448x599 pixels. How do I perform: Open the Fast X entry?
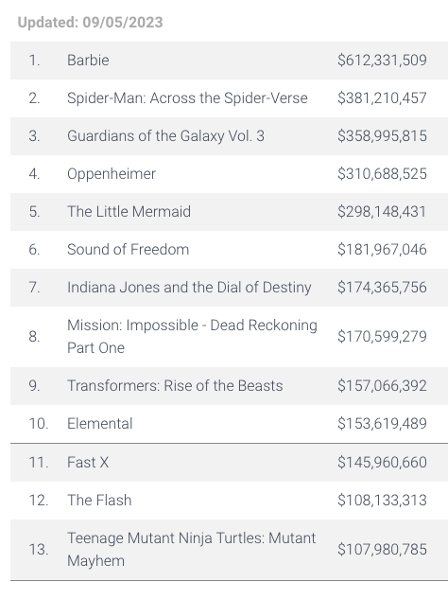88,462
